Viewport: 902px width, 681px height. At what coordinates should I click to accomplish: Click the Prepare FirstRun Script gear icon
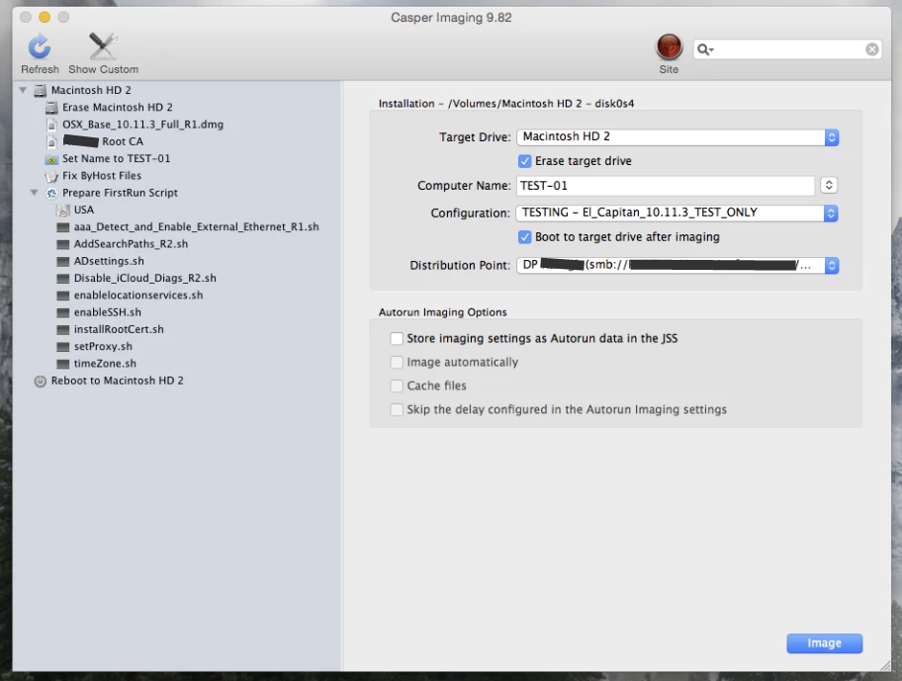[x=51, y=193]
